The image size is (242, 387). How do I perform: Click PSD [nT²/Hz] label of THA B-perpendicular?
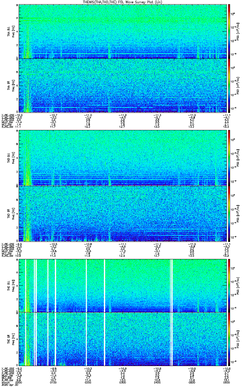click(238, 32)
